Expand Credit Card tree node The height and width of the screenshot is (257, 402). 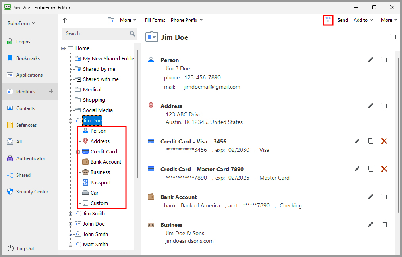78,152
